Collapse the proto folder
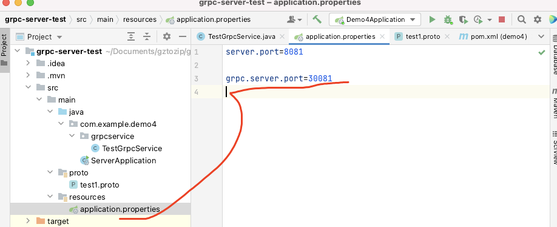This screenshot has width=557, height=227. [50, 172]
